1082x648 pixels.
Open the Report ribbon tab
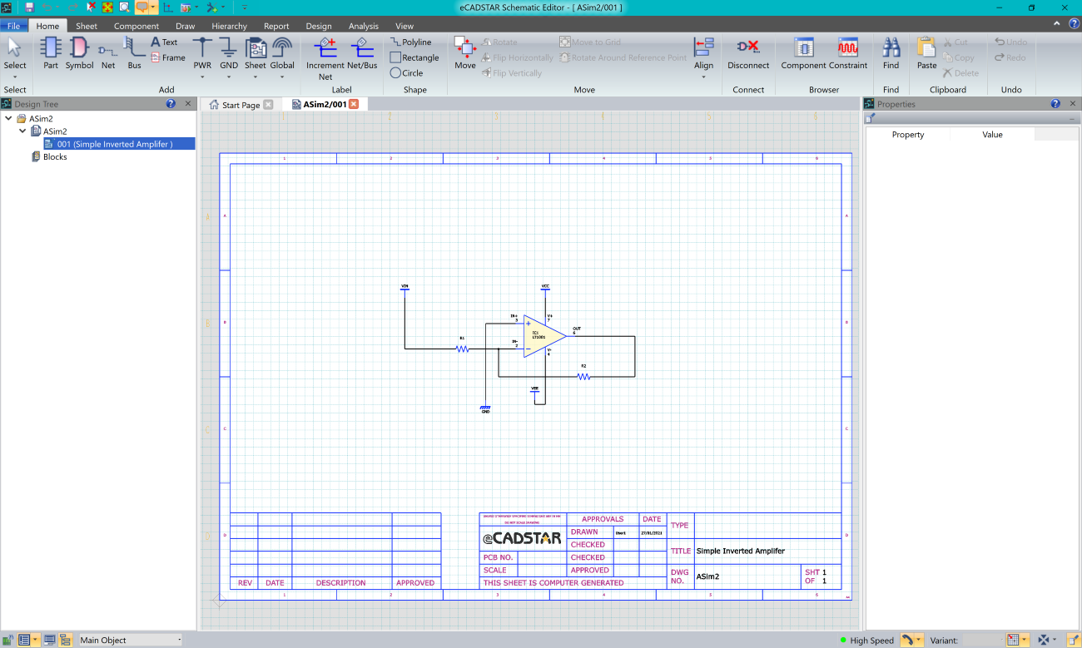(276, 26)
